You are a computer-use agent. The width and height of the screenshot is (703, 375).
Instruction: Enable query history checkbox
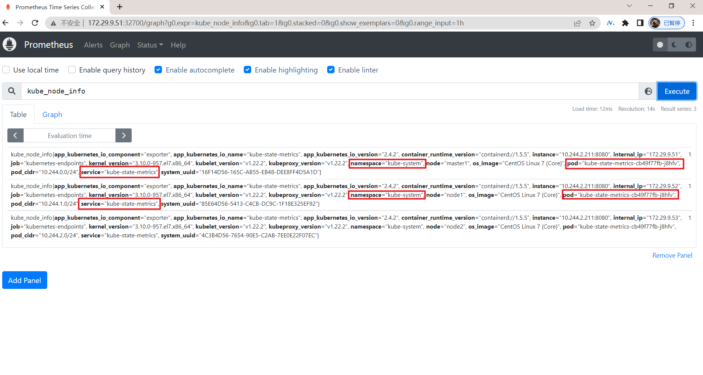(72, 70)
